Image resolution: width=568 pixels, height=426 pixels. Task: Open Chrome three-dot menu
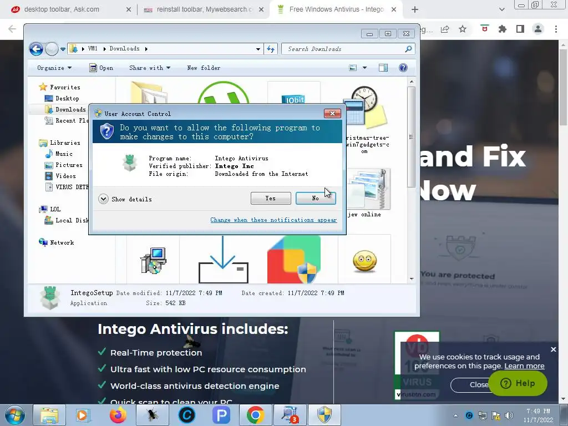[x=556, y=29]
